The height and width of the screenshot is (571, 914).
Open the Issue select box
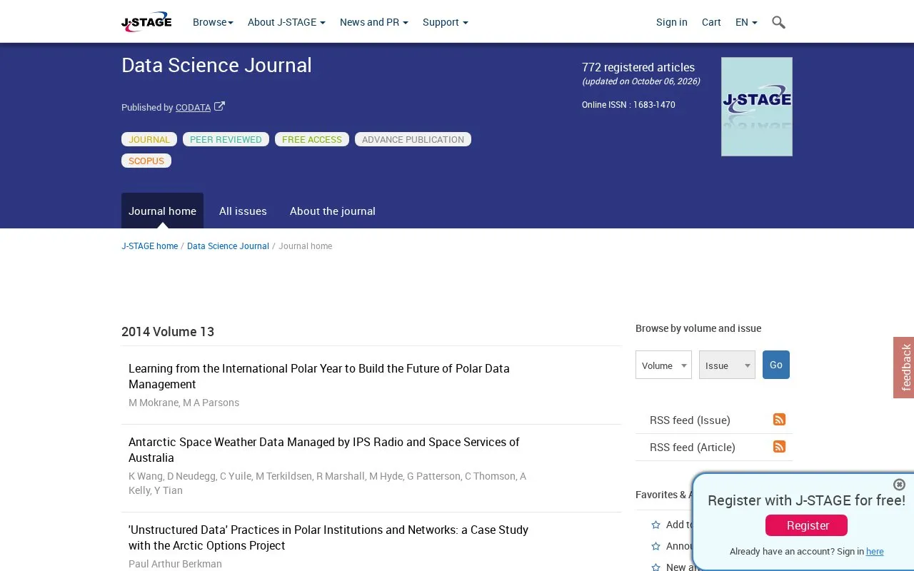tap(727, 365)
